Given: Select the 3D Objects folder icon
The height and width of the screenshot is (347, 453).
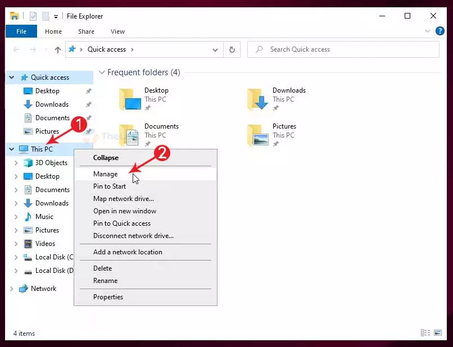Looking at the screenshot, I should tap(28, 163).
